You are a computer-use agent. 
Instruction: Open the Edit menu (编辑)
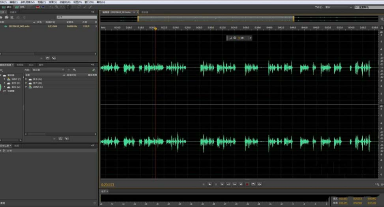coord(13,2)
